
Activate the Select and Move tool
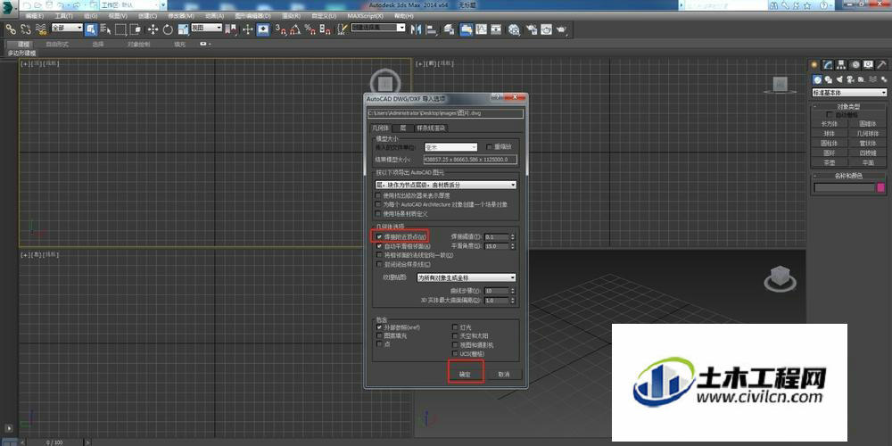point(153,29)
